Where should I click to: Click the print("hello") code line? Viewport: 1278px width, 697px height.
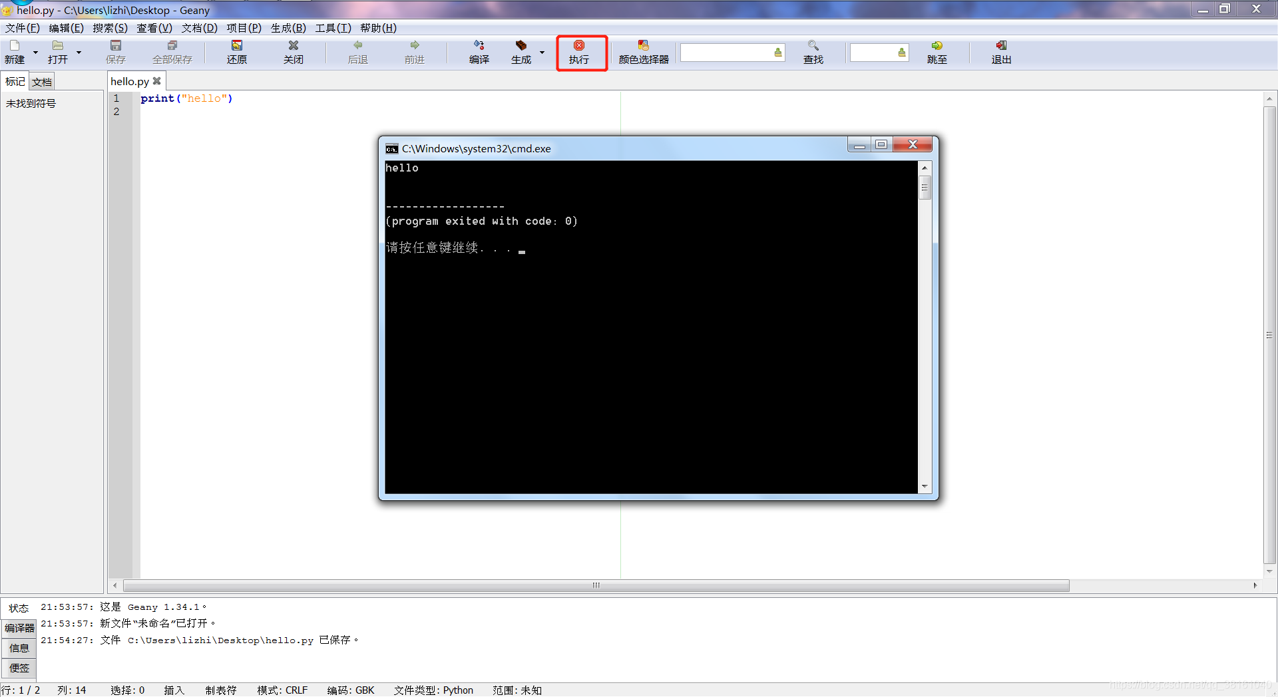pyautogui.click(x=186, y=98)
